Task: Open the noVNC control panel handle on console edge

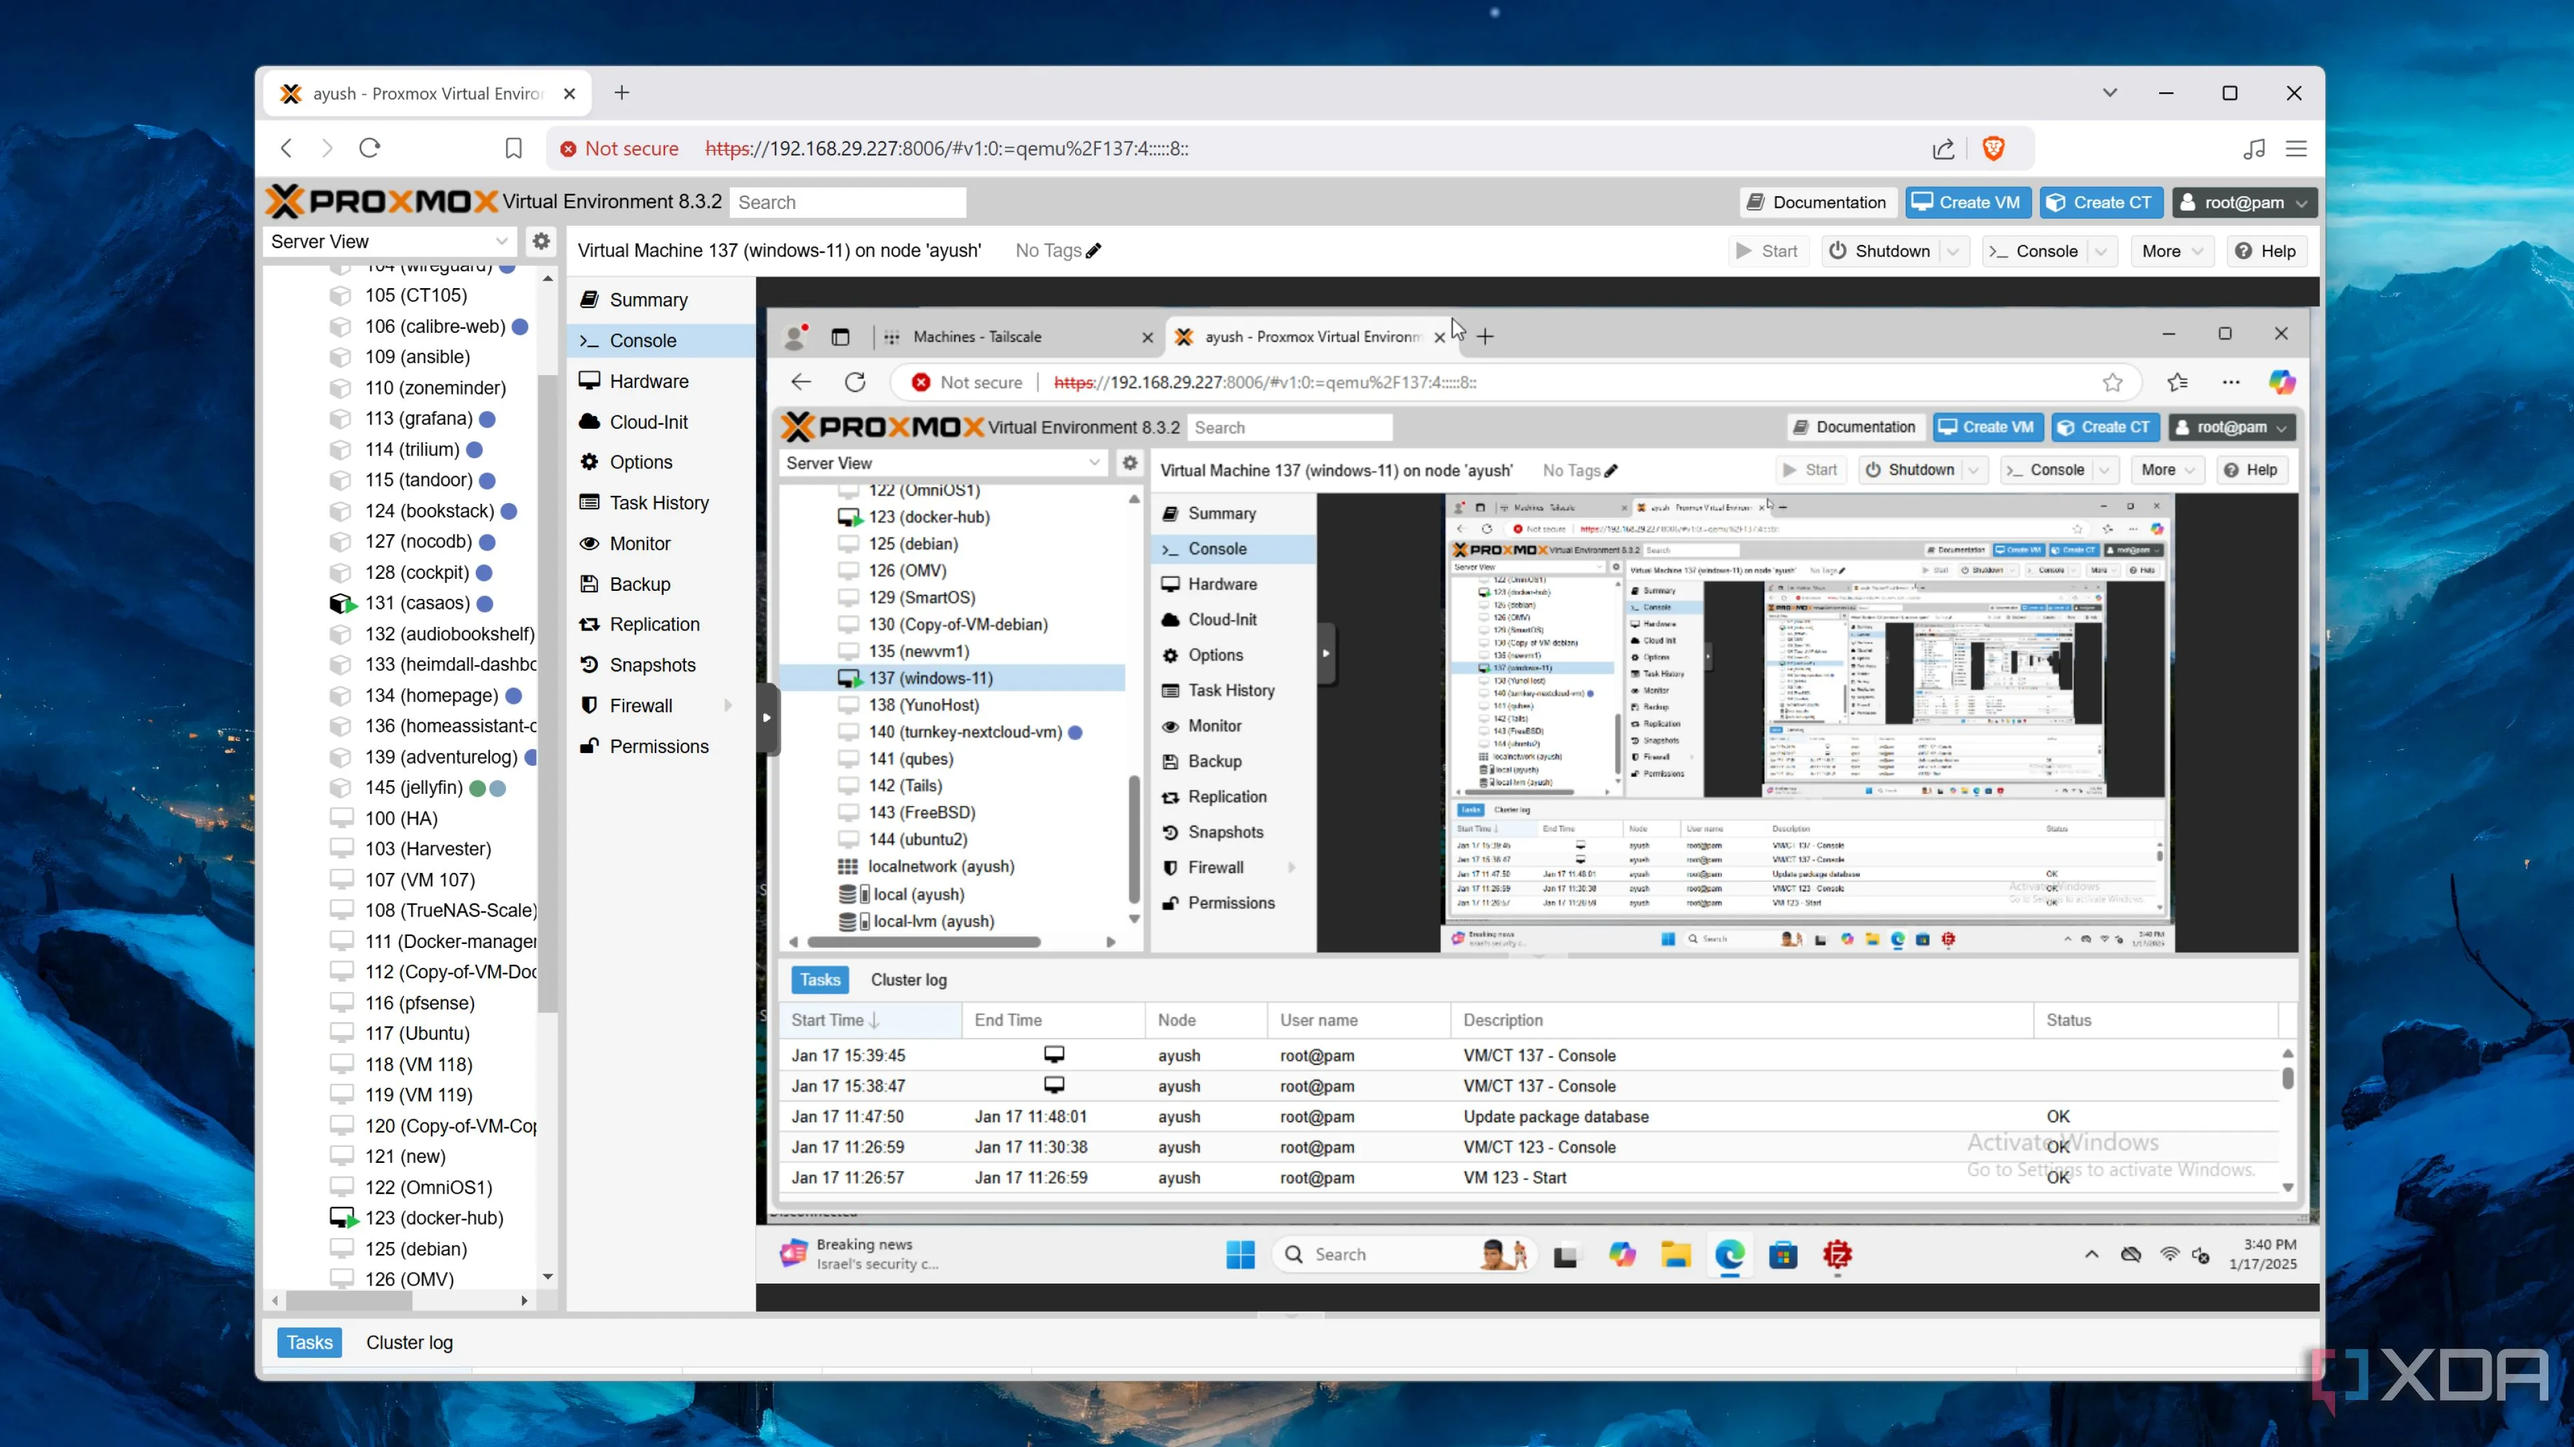Action: 766,717
